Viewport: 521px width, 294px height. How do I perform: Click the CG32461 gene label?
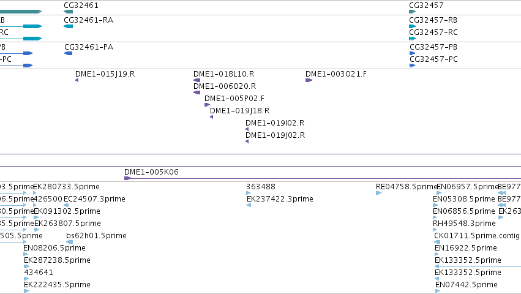[x=81, y=6]
